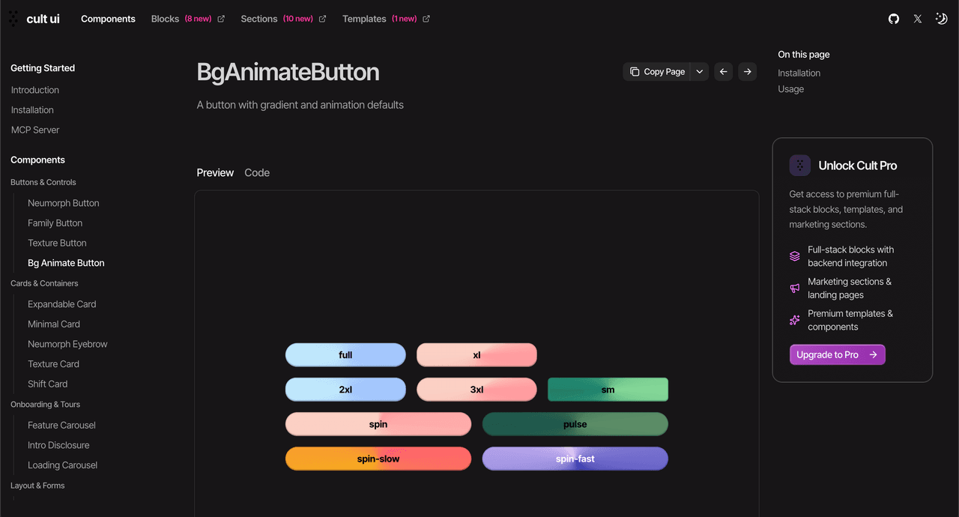The width and height of the screenshot is (959, 517).
Task: Switch to the Code tab
Action: (x=257, y=172)
